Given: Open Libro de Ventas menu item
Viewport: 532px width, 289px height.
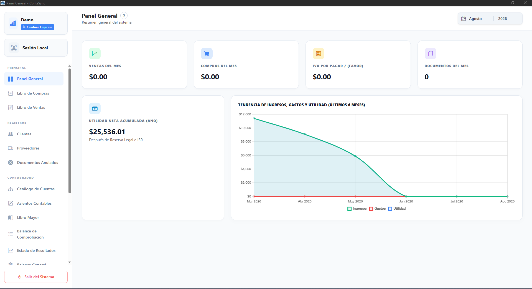Looking at the screenshot, I should point(34,107).
